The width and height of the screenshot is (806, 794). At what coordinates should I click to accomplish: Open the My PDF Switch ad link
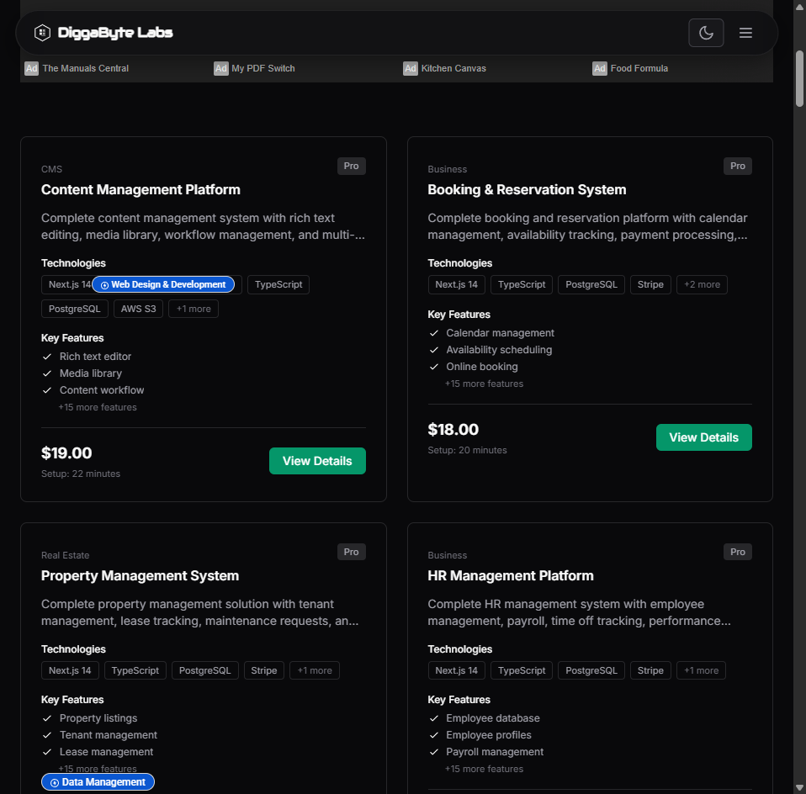coord(262,68)
